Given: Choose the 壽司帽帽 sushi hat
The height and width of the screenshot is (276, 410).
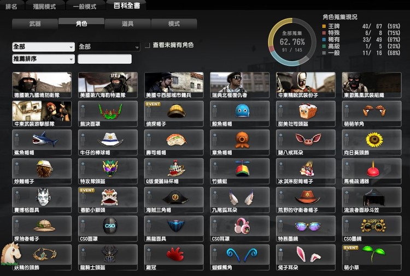Looking at the screenshot, I should pos(174,142).
